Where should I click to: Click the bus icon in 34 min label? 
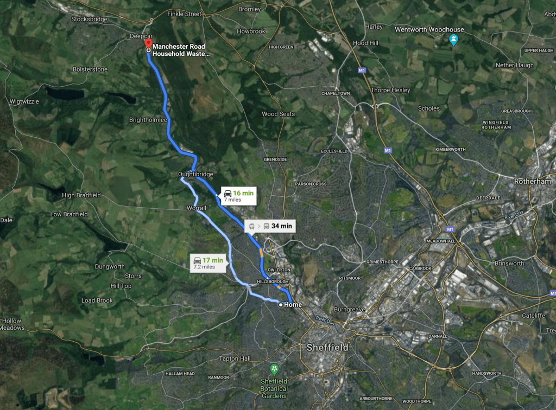266,226
